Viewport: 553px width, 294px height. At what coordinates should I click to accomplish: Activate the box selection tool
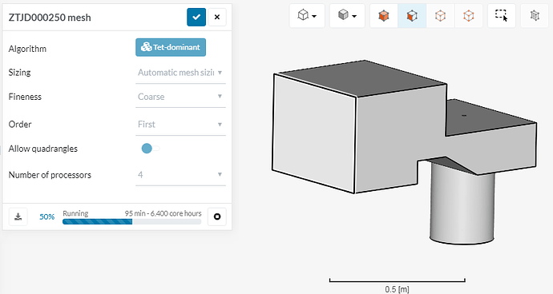501,15
